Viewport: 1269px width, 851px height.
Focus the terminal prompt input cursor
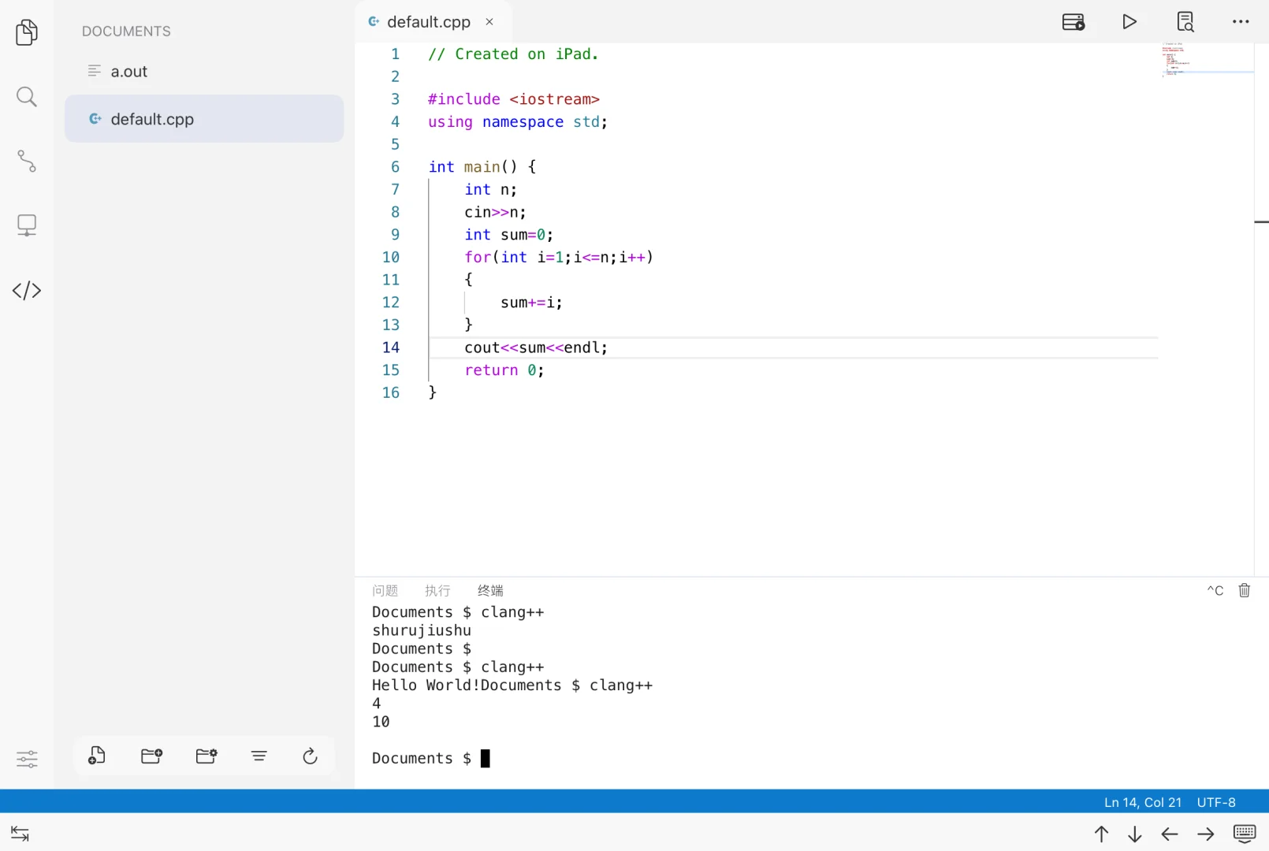(x=486, y=758)
